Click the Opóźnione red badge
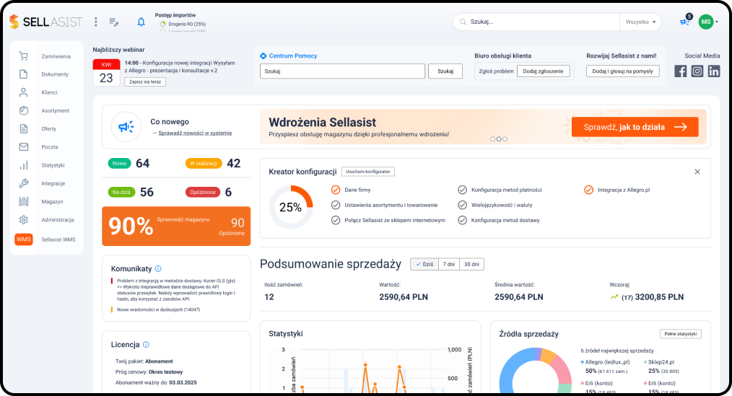Screen dimensions: 732x396 [203, 192]
